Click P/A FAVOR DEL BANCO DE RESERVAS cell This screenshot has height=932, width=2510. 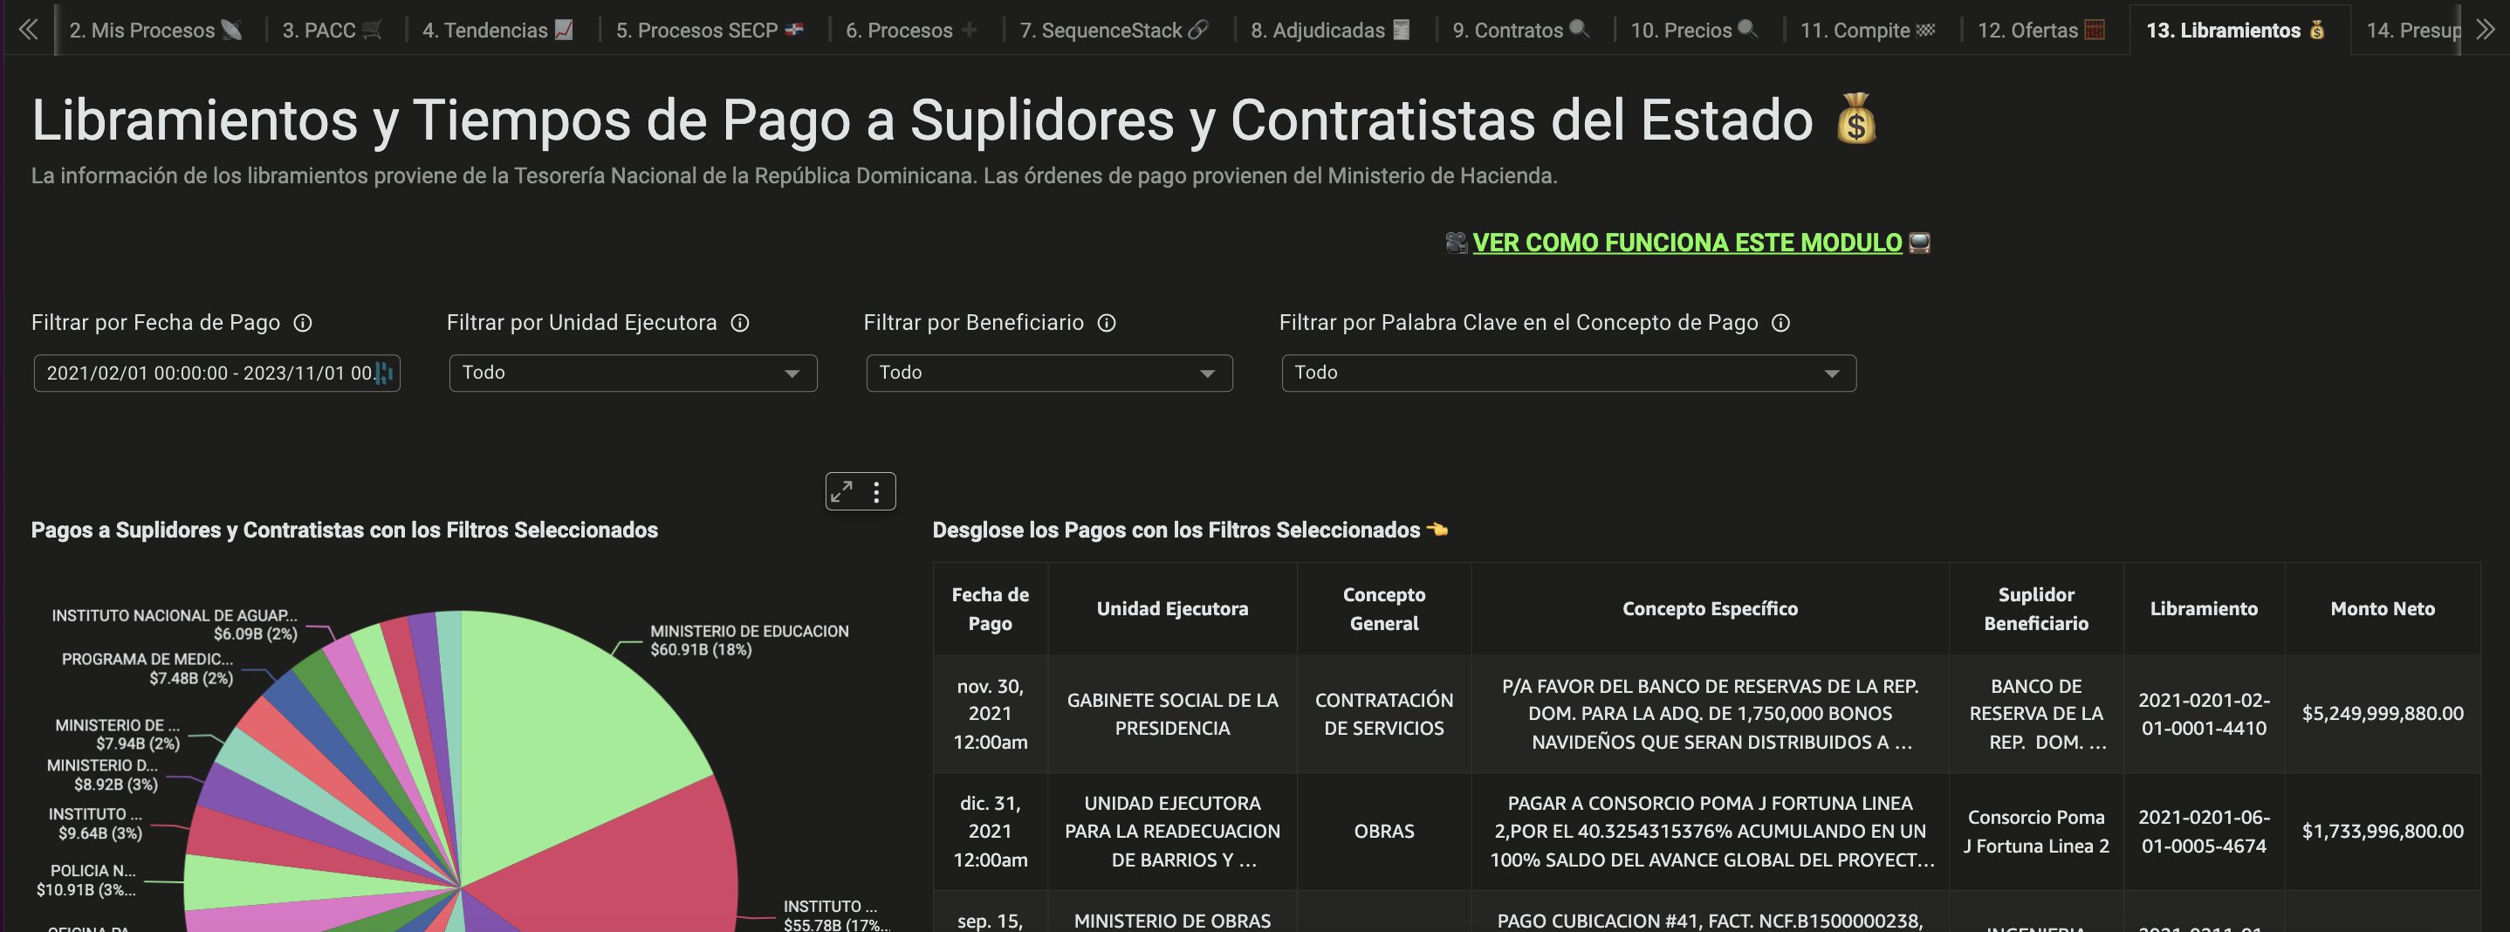[1710, 714]
